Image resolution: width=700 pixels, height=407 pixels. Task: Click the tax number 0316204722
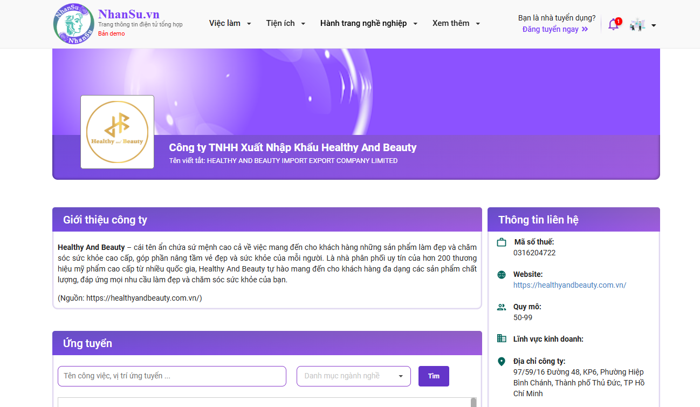(534, 253)
